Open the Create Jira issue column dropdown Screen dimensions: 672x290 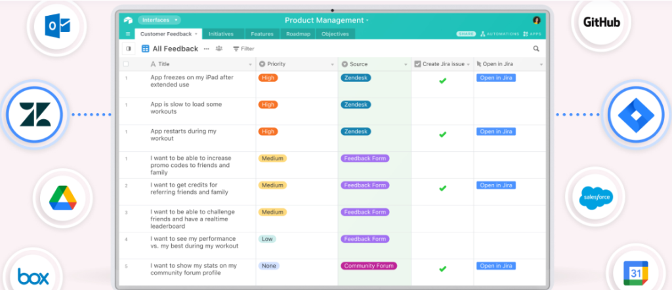(467, 65)
